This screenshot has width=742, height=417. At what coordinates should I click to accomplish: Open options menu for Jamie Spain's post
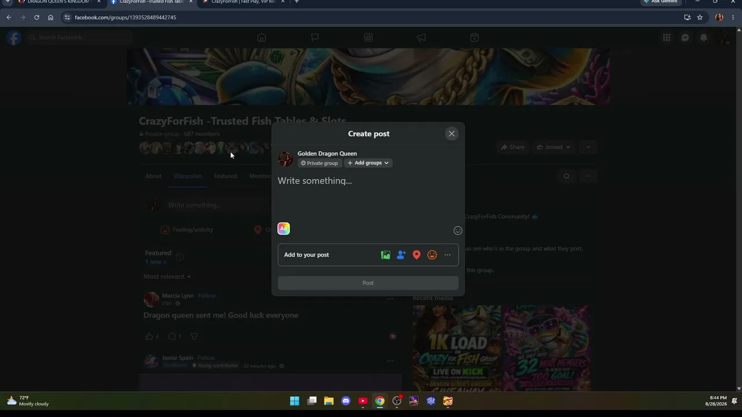coord(390,361)
